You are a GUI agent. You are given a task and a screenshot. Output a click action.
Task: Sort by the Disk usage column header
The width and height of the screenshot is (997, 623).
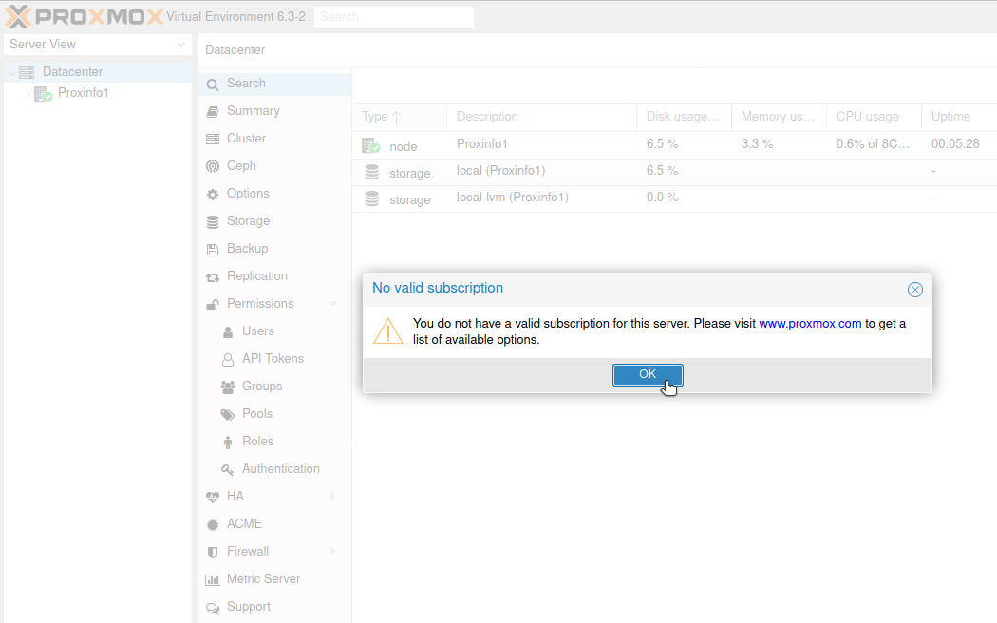point(685,117)
